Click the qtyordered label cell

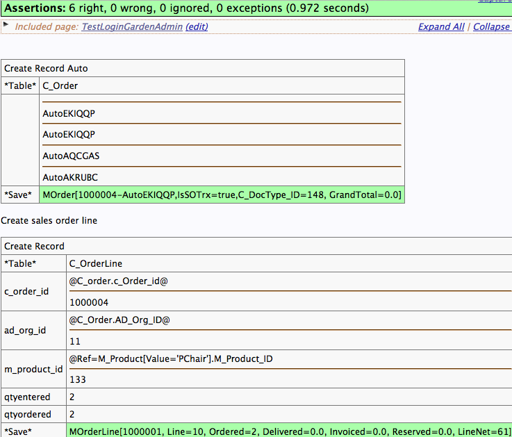(x=27, y=414)
